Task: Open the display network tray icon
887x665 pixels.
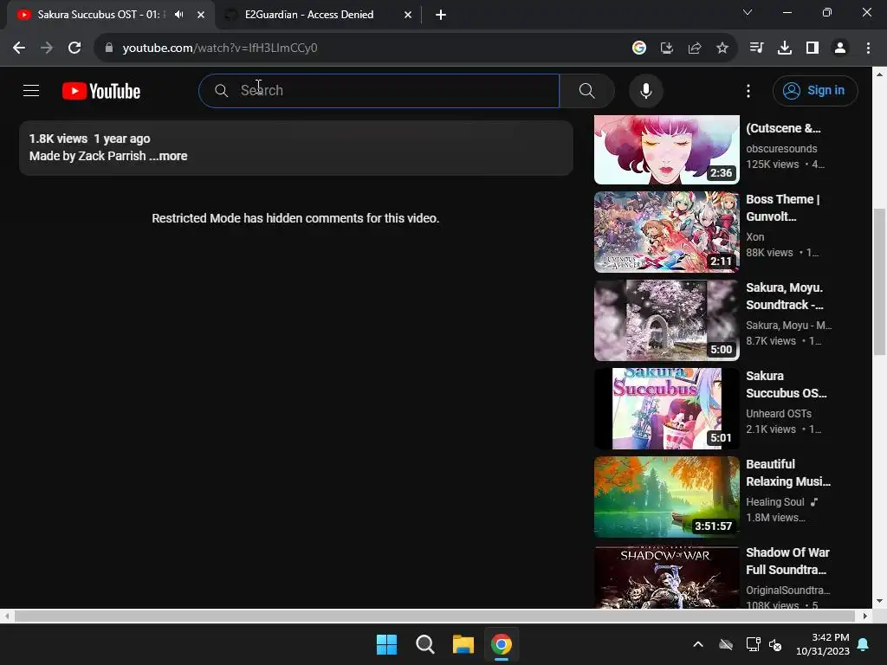Action: click(753, 644)
